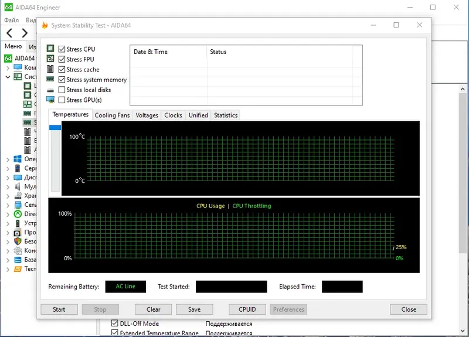Viewport: 469px width, 337px height.
Task: Select the Меню tab in the main window
Action: pos(13,46)
